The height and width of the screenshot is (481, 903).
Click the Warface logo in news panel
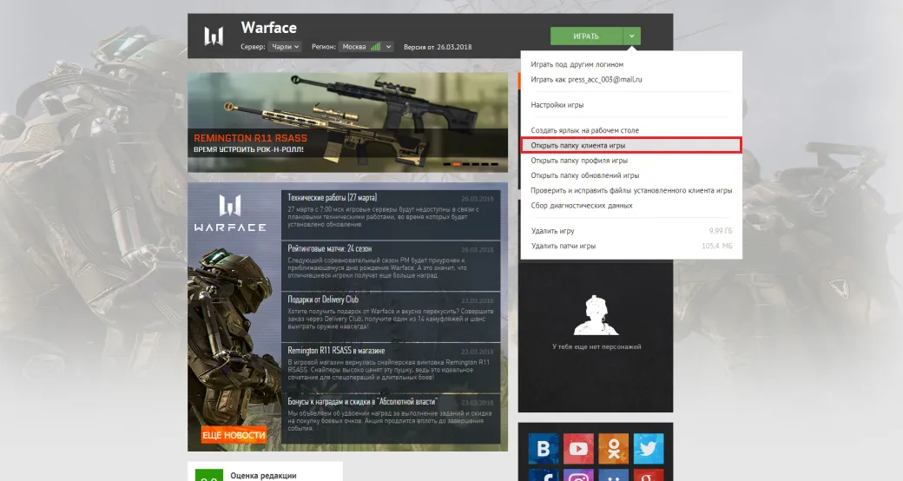pyautogui.click(x=230, y=213)
